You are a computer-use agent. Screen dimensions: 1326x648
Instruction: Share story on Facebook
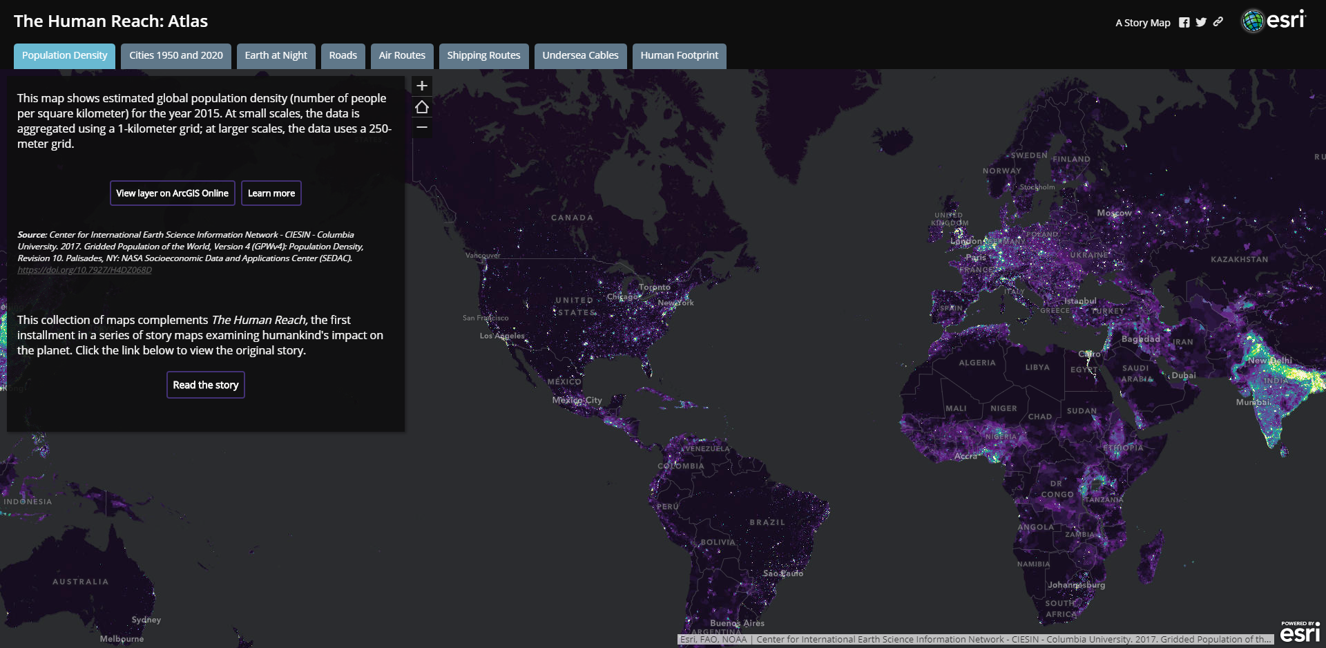(x=1184, y=23)
